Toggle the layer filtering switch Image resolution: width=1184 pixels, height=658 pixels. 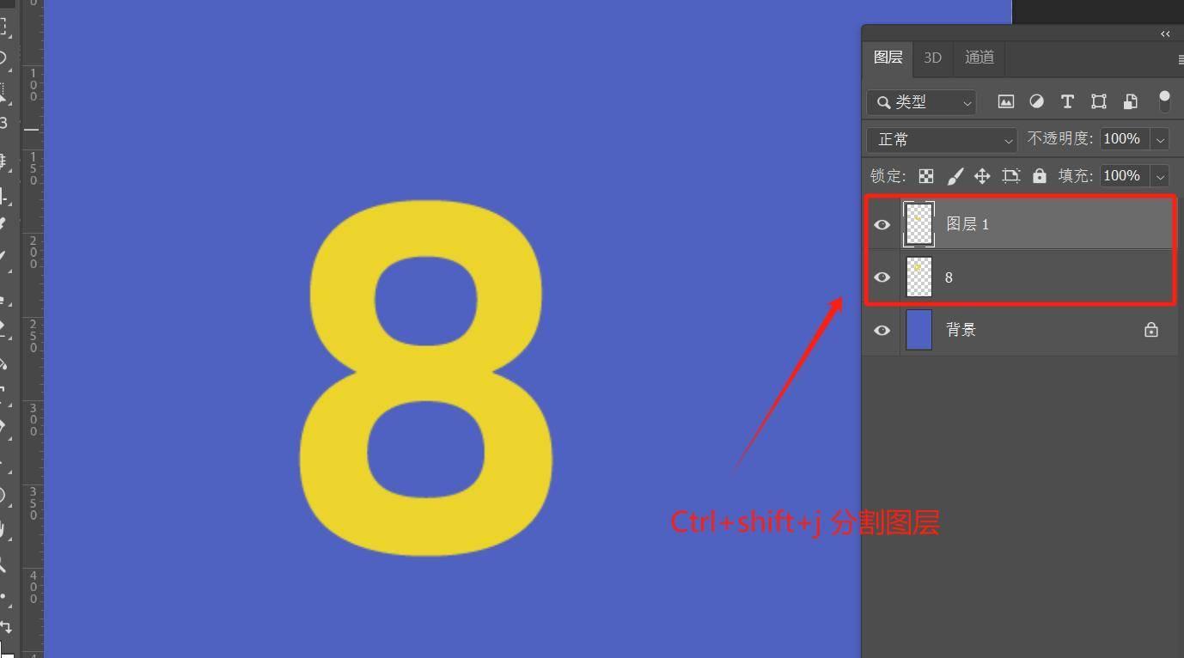pos(1164,101)
